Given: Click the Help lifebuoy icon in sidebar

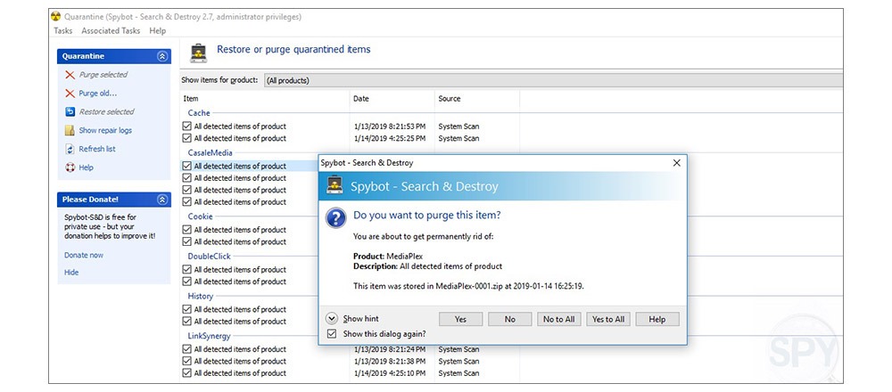Looking at the screenshot, I should click(x=70, y=167).
